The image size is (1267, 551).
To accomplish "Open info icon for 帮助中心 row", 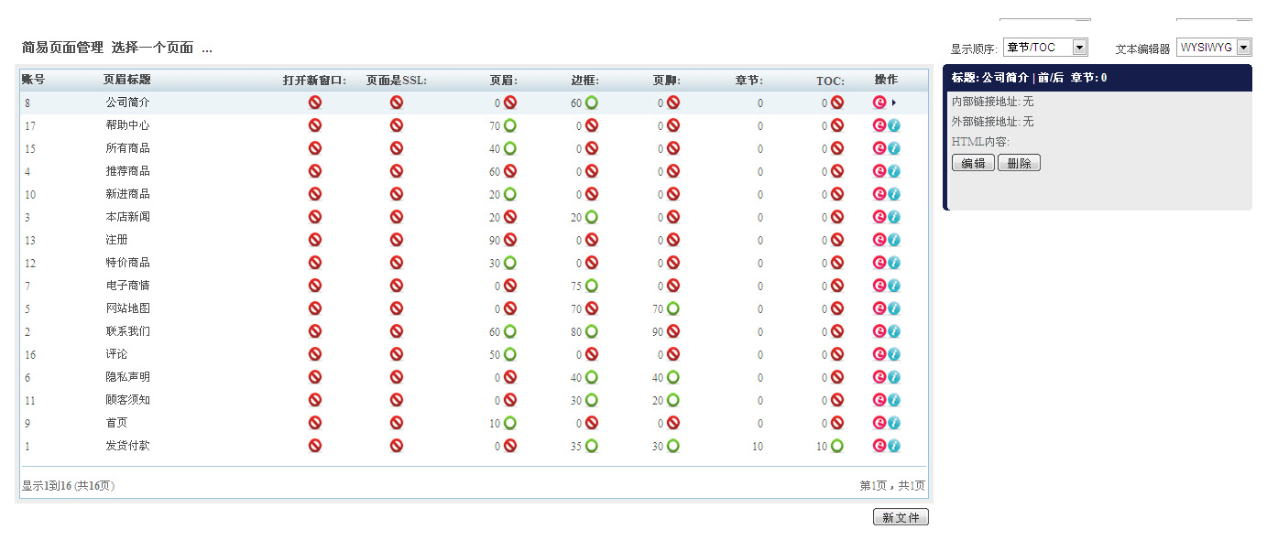I will click(894, 125).
